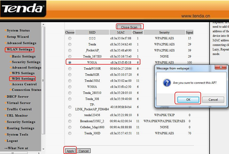
Task: Open WPS Settings submenu
Action: 23,73
